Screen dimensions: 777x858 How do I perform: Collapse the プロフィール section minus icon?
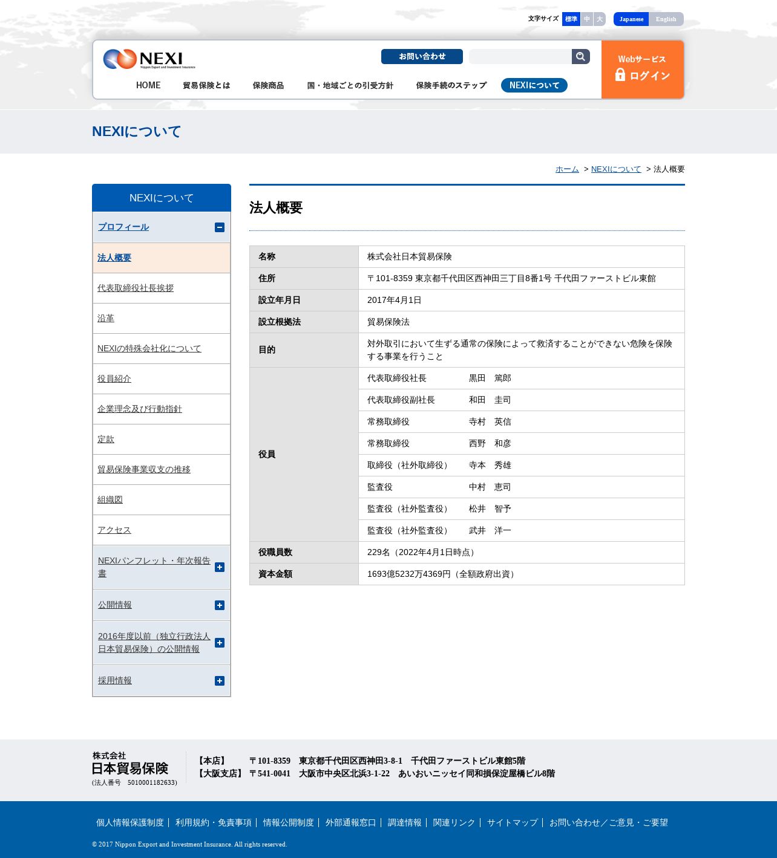220,227
